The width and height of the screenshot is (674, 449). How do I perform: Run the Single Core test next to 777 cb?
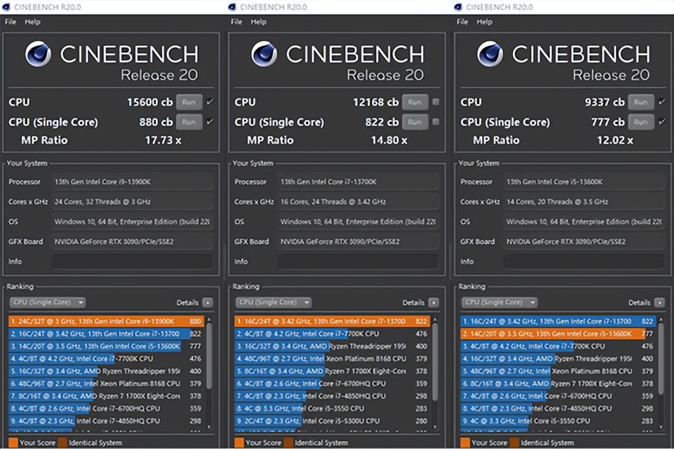(641, 122)
